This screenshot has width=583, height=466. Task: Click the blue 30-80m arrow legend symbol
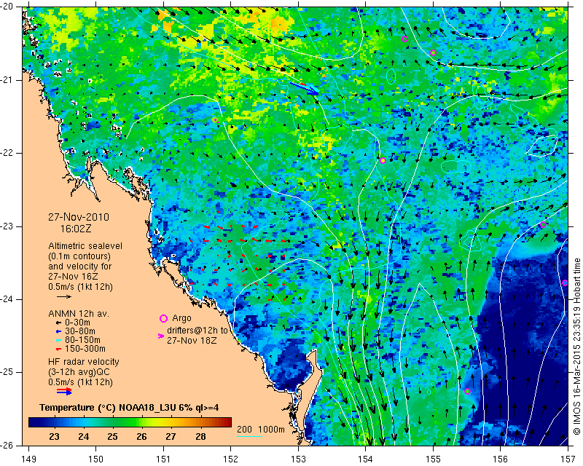tap(58, 331)
